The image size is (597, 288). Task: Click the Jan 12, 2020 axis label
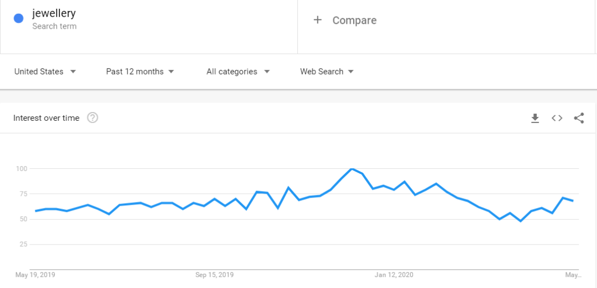[394, 275]
